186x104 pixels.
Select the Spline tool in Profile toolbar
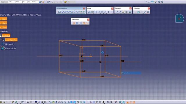[99, 12]
